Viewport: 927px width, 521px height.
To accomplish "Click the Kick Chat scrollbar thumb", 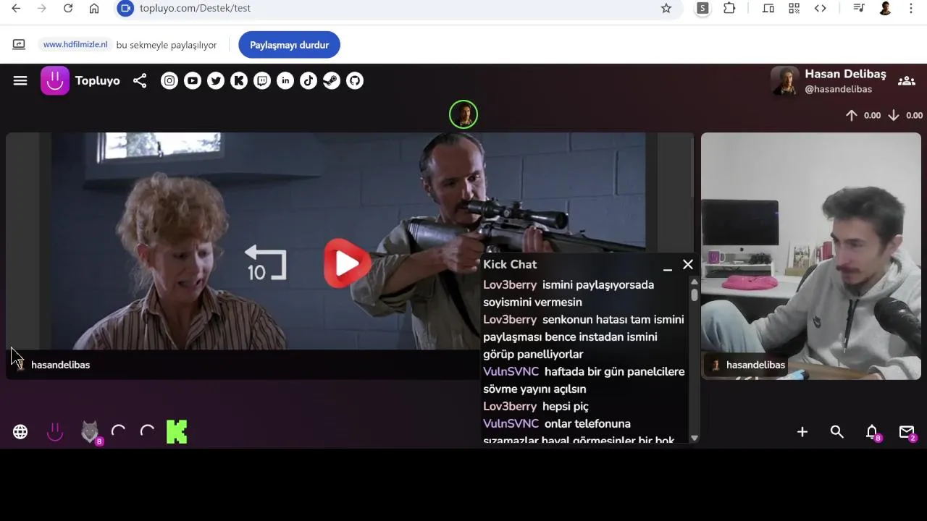I will coord(695,295).
